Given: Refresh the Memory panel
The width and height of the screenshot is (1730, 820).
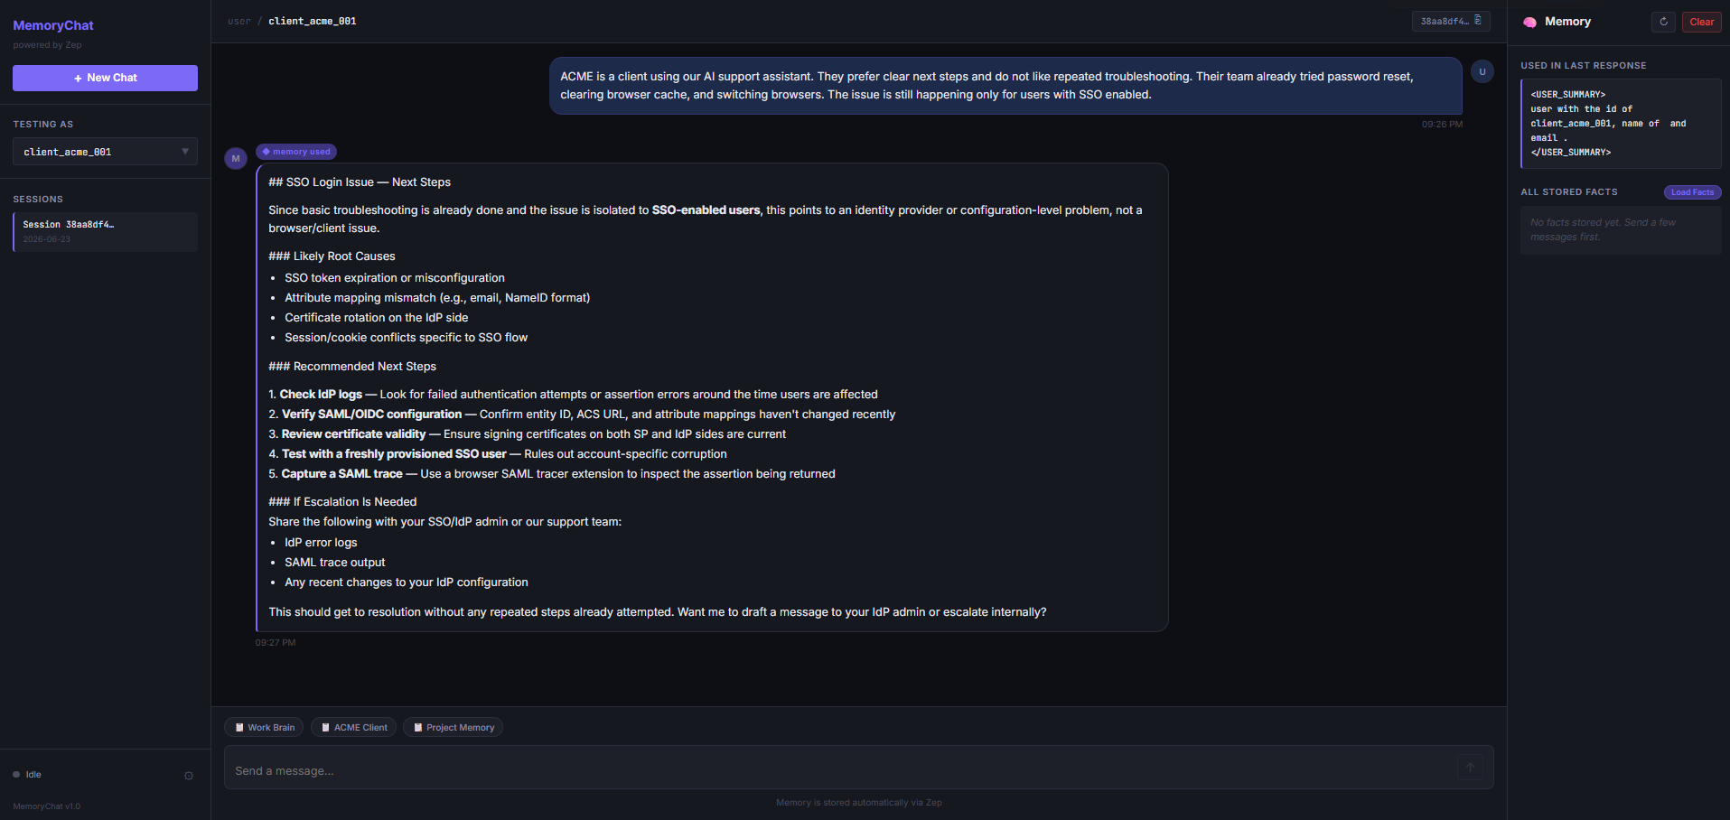Looking at the screenshot, I should [x=1663, y=22].
